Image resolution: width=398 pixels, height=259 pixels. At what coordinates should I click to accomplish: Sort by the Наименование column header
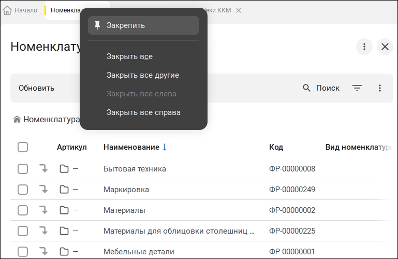[x=131, y=147]
